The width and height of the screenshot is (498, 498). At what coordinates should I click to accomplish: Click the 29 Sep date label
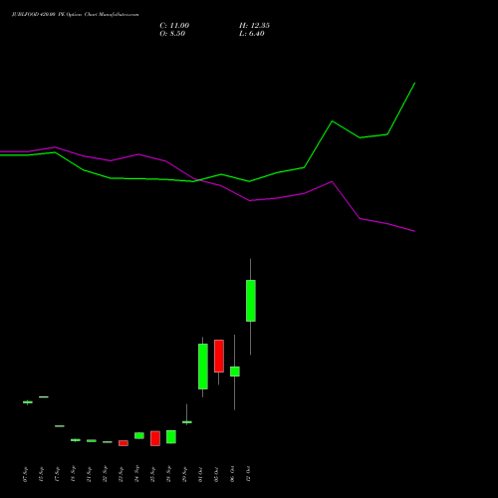point(184,474)
